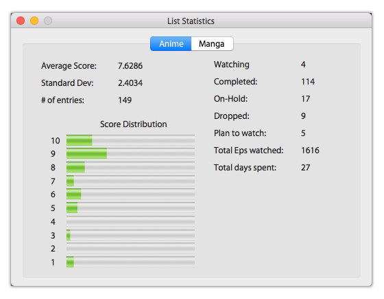384x299 pixels.
Task: Minimize the List Statistics window
Action: 34,21
